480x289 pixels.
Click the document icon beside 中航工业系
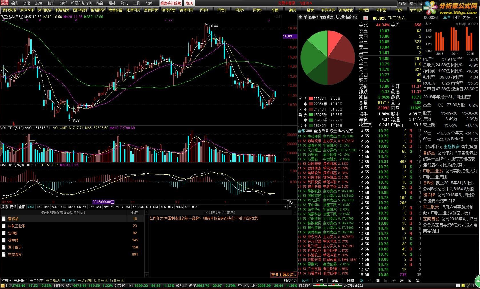[x=4, y=226]
